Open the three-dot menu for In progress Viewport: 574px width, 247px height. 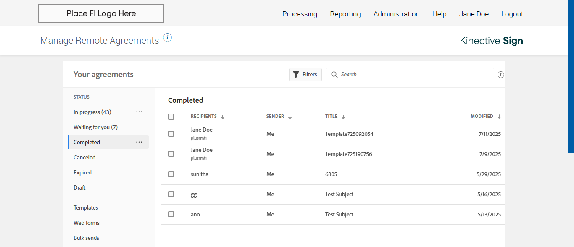[139, 112]
